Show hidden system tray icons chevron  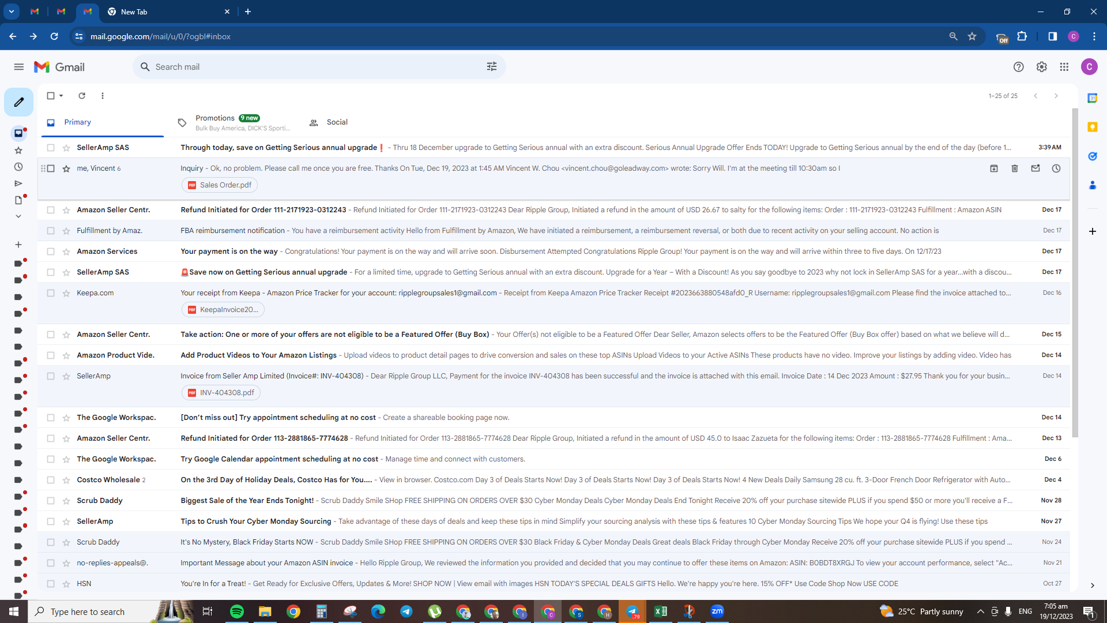(x=980, y=611)
